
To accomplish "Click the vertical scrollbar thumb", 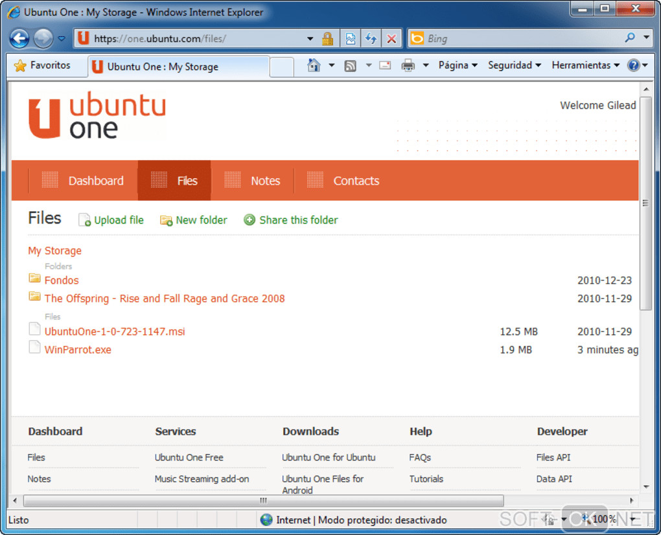I will click(x=645, y=203).
